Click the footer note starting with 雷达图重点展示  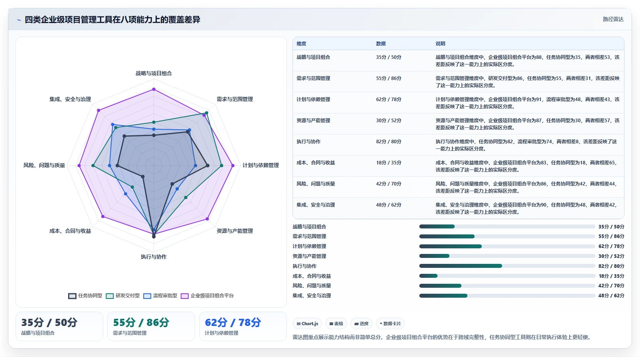pyautogui.click(x=442, y=337)
